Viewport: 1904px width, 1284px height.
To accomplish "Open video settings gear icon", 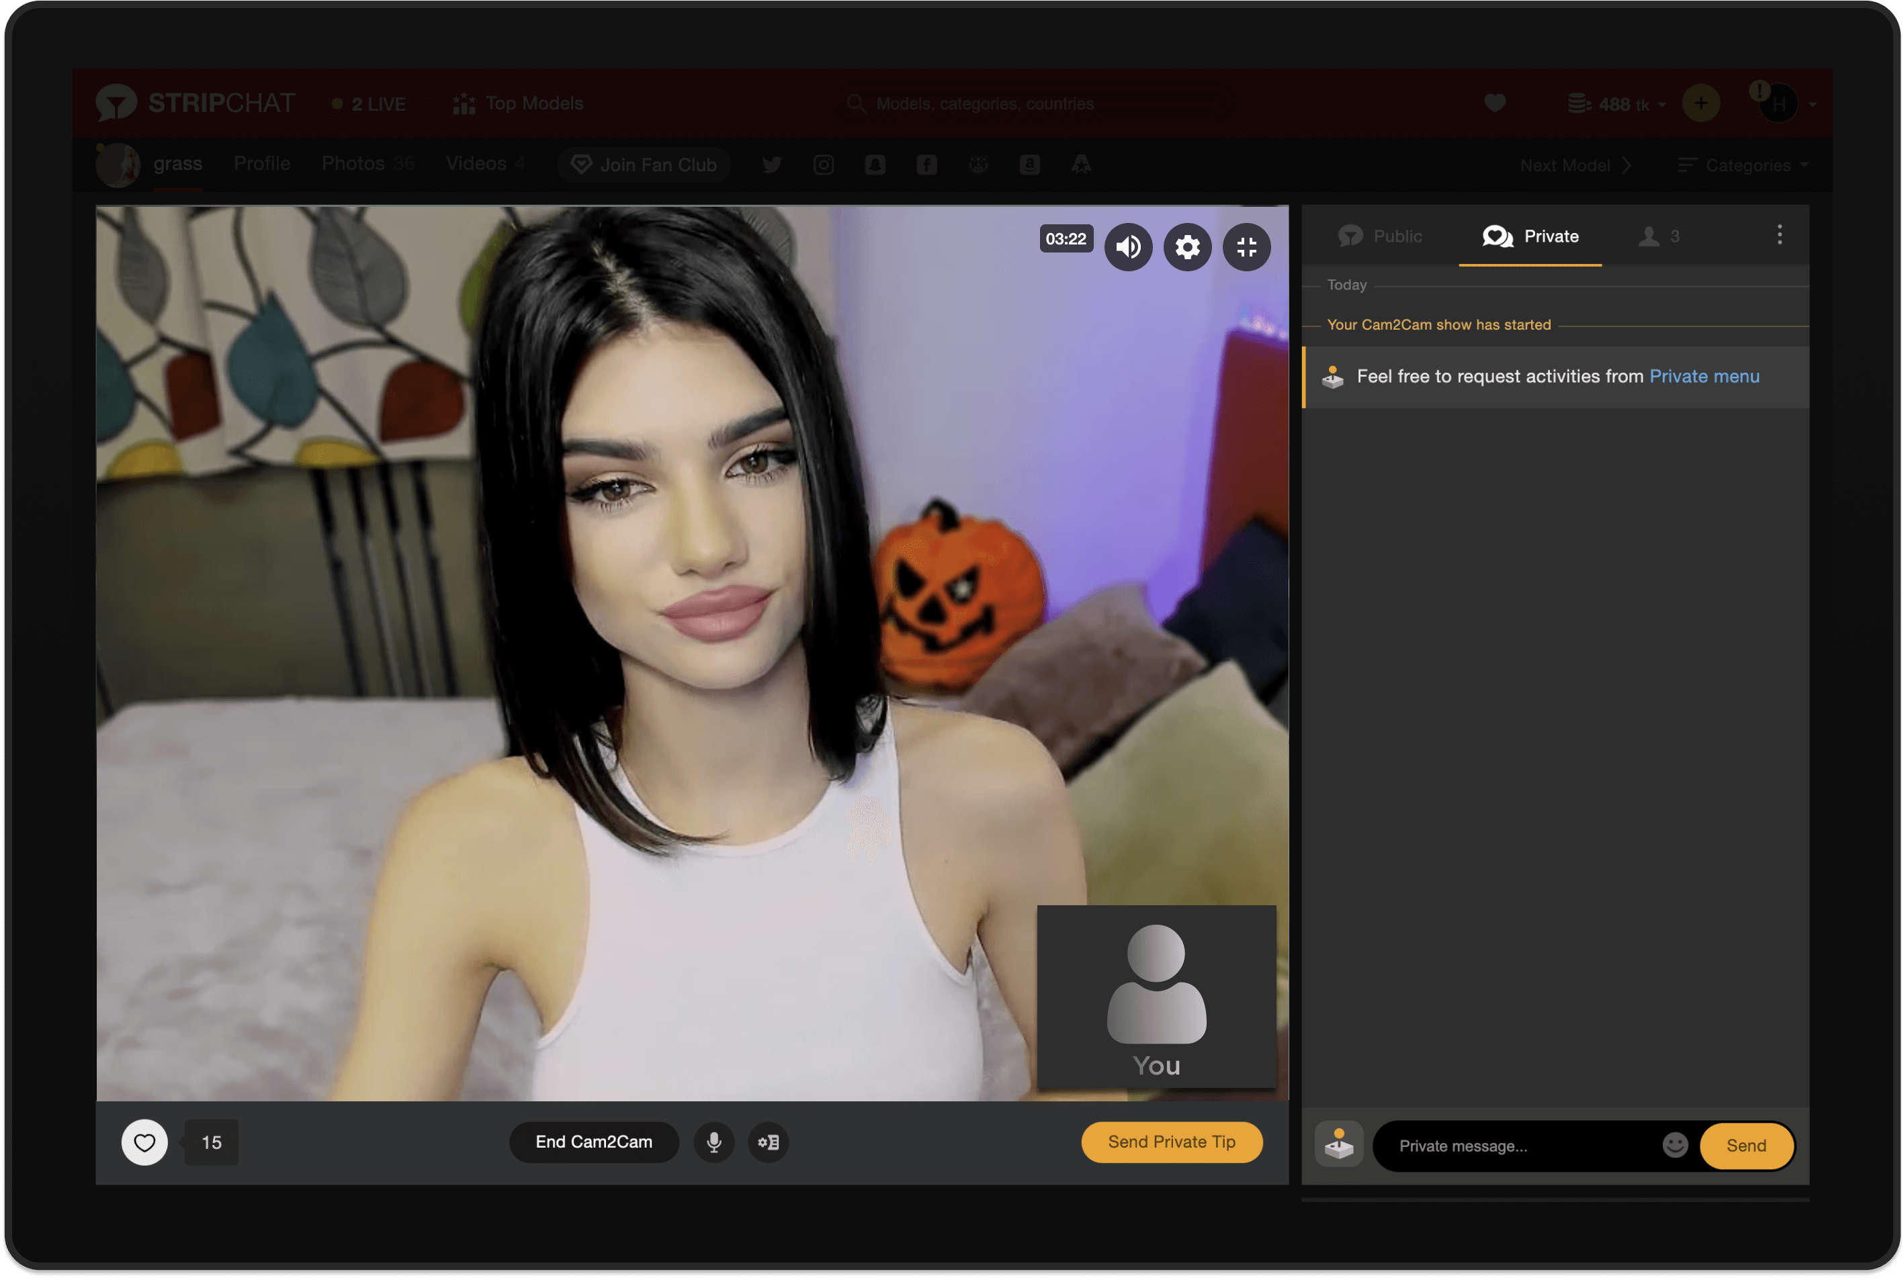I will pos(1187,246).
